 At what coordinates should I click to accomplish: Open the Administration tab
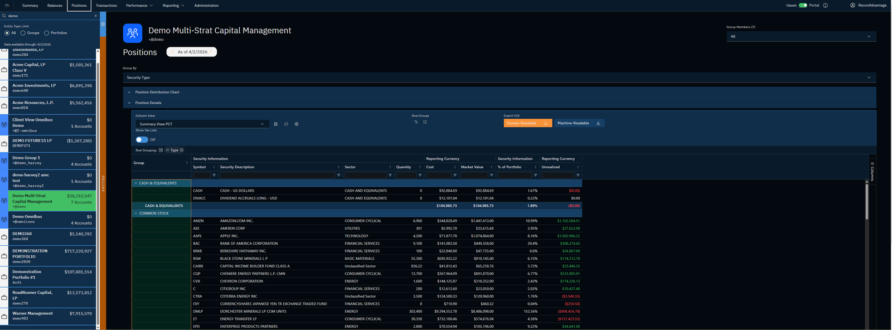click(x=206, y=6)
